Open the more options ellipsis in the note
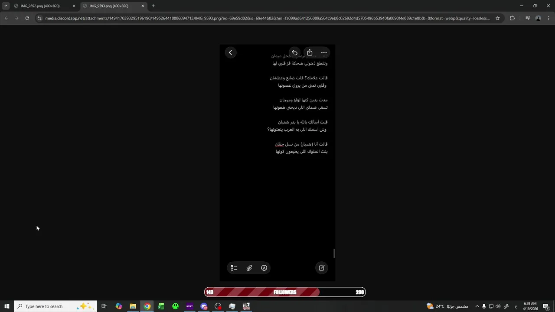Image resolution: width=555 pixels, height=312 pixels. tap(324, 52)
